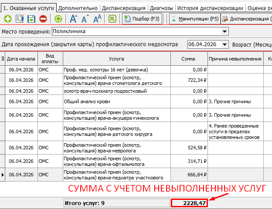Click the green add service icon
272x209 pixels.
click(x=8, y=19)
